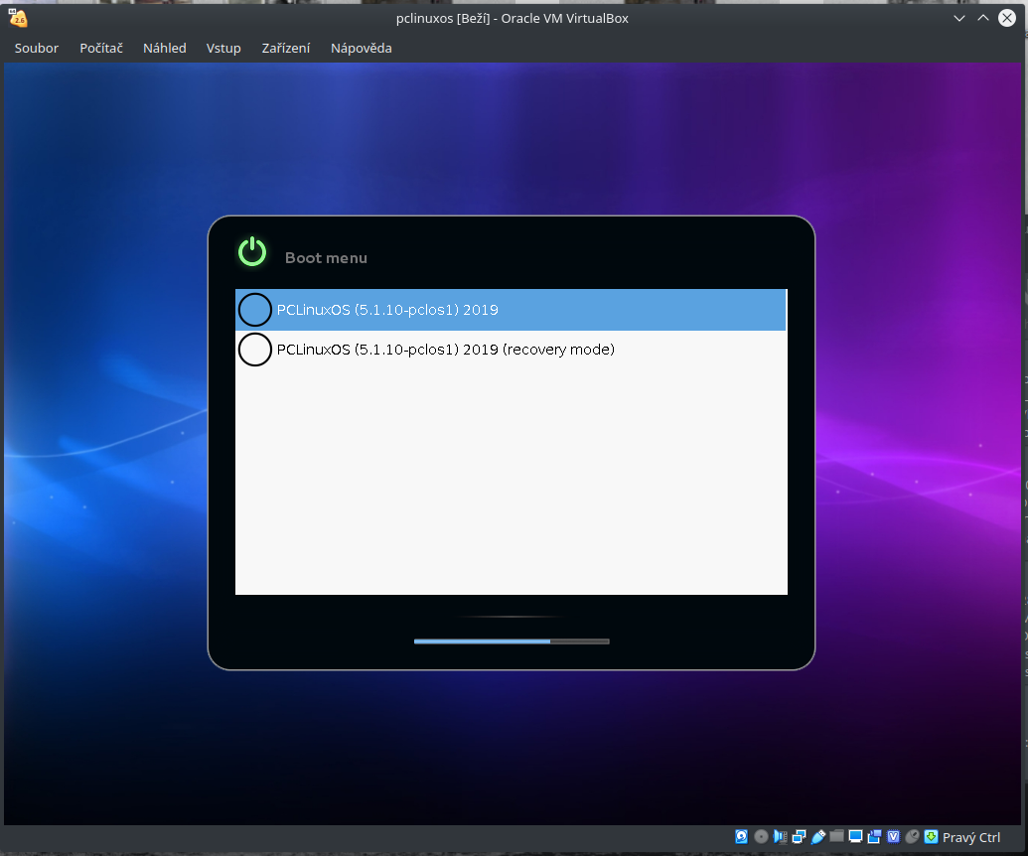1028x856 pixels.
Task: Click the hard disk activity status icon
Action: pyautogui.click(x=742, y=837)
